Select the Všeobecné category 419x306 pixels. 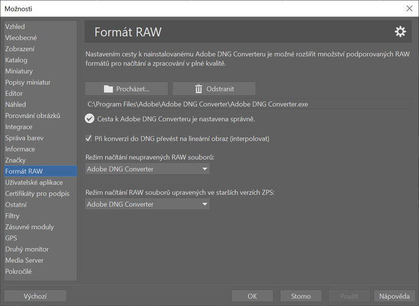coord(40,38)
